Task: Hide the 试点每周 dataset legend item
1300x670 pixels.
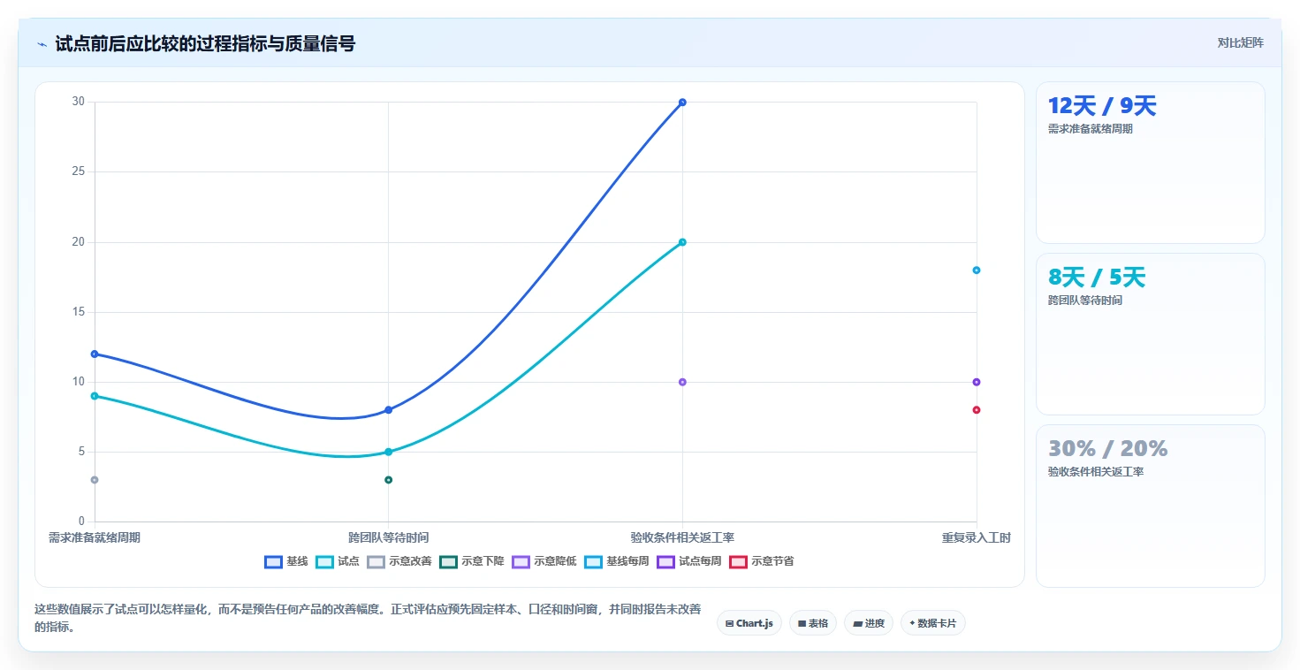Action: (x=689, y=561)
